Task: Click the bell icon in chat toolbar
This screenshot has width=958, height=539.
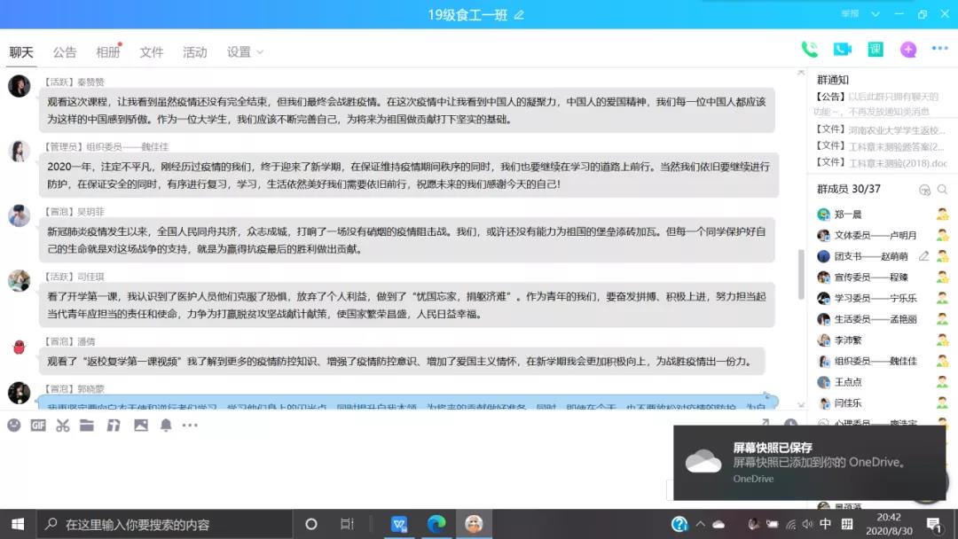Action: point(166,426)
